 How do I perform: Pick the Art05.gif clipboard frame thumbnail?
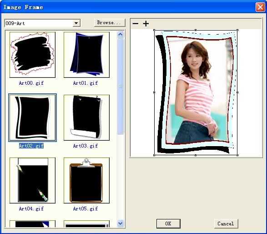coord(87,180)
